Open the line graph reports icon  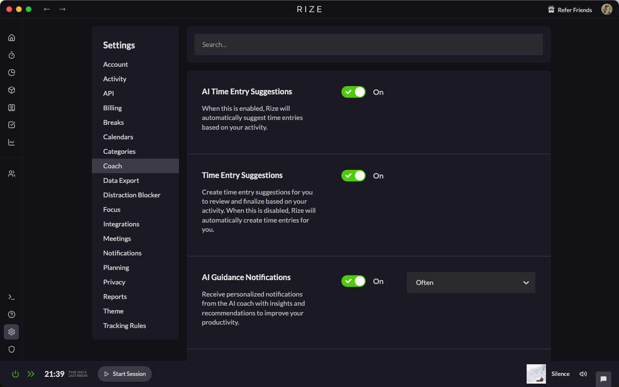[x=12, y=142]
